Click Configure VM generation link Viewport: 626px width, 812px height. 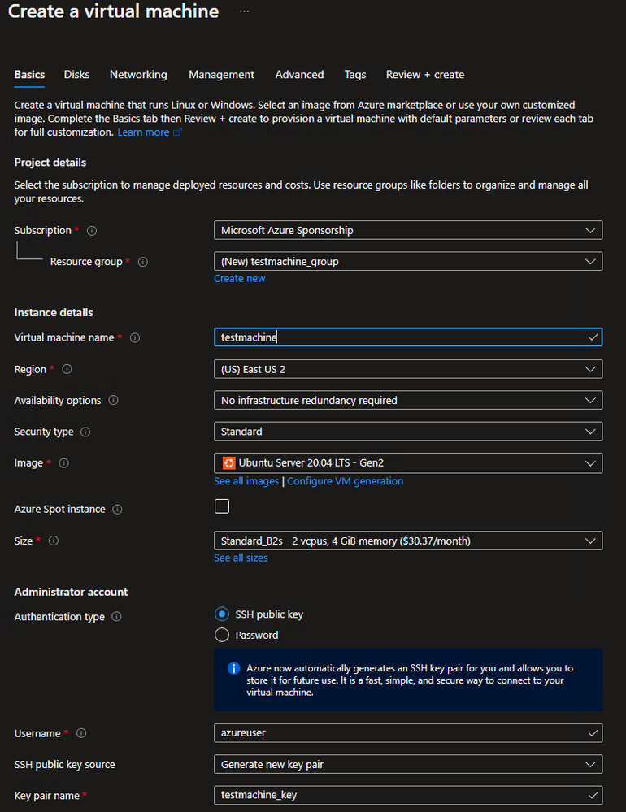pyautogui.click(x=345, y=481)
